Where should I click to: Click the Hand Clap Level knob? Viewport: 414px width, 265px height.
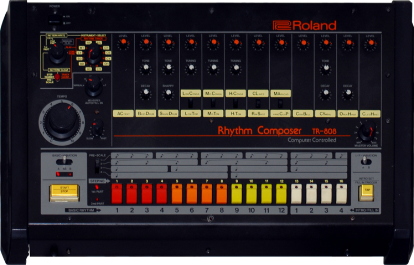(x=281, y=44)
